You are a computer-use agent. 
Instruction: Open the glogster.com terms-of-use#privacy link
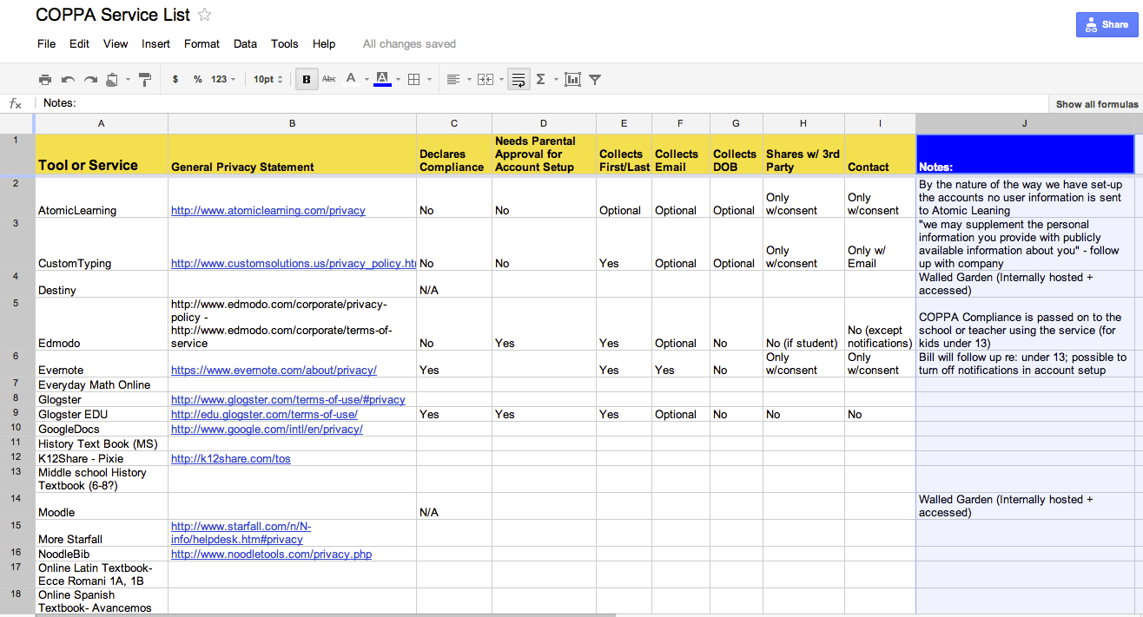(x=288, y=399)
